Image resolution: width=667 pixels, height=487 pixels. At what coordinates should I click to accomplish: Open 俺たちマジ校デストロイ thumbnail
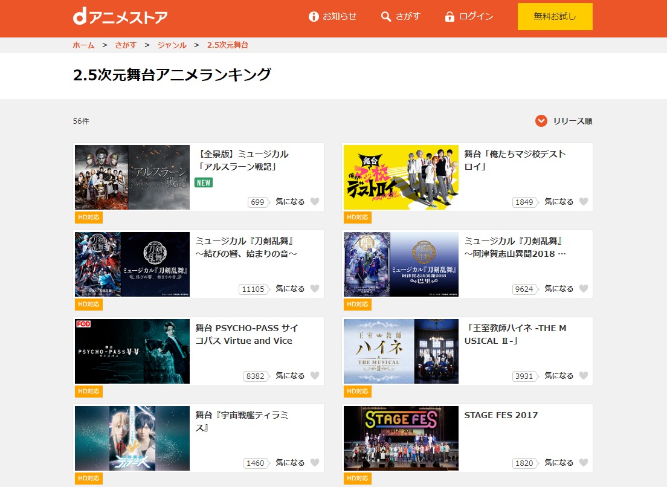tap(401, 178)
